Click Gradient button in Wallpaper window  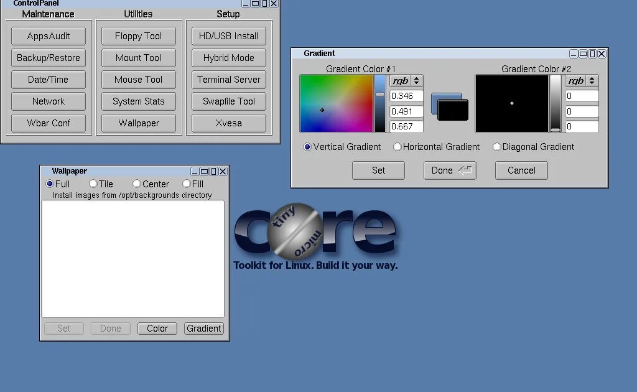(x=204, y=329)
